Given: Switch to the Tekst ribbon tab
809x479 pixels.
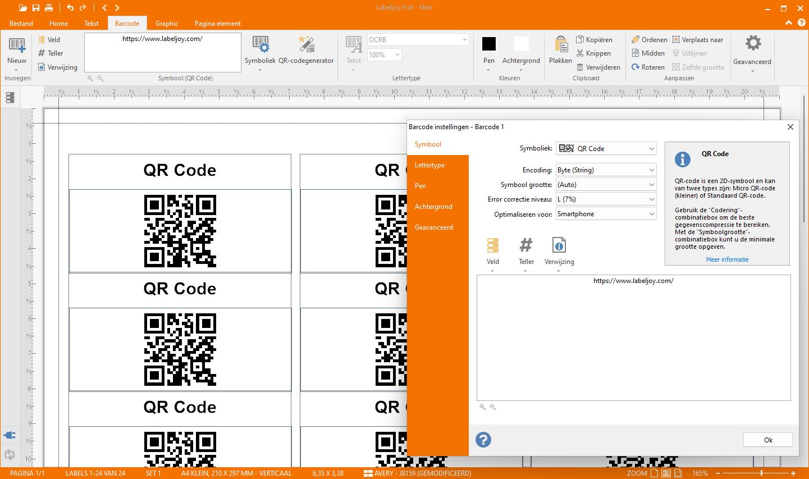Looking at the screenshot, I should click(x=92, y=24).
